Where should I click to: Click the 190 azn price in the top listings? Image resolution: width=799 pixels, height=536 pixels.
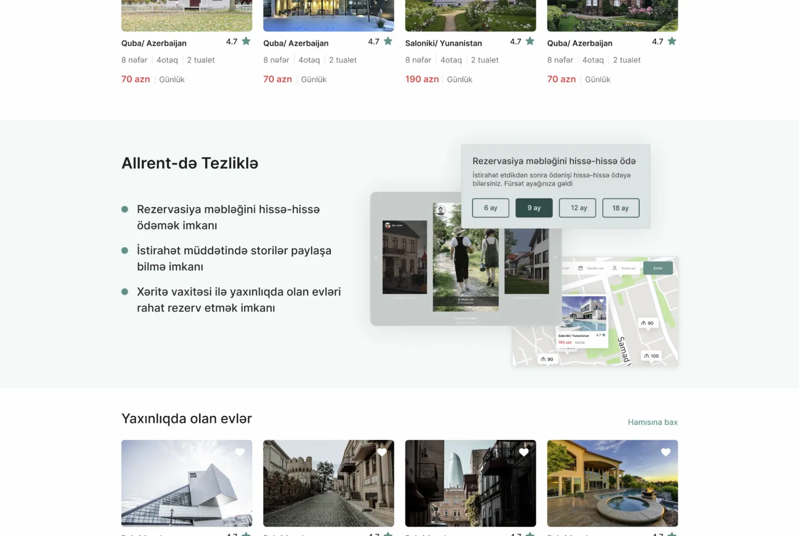point(422,79)
